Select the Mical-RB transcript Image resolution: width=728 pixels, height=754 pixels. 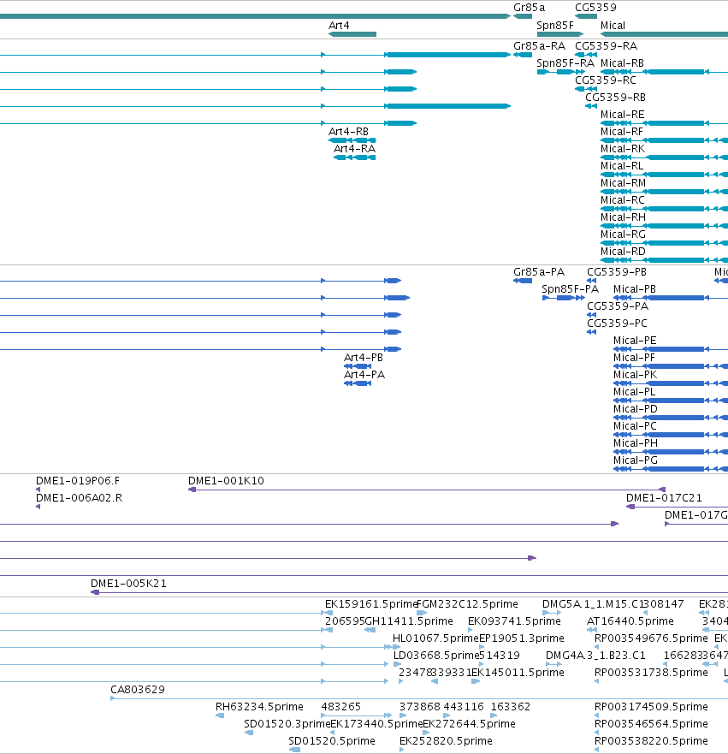[664, 72]
